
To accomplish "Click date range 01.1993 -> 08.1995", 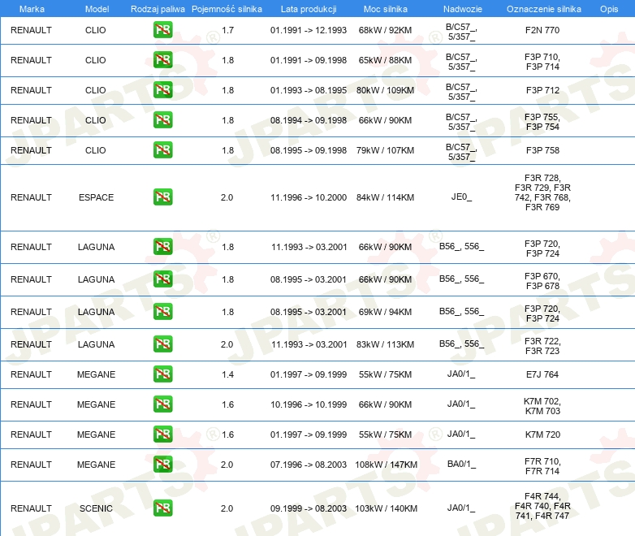I will (x=309, y=90).
